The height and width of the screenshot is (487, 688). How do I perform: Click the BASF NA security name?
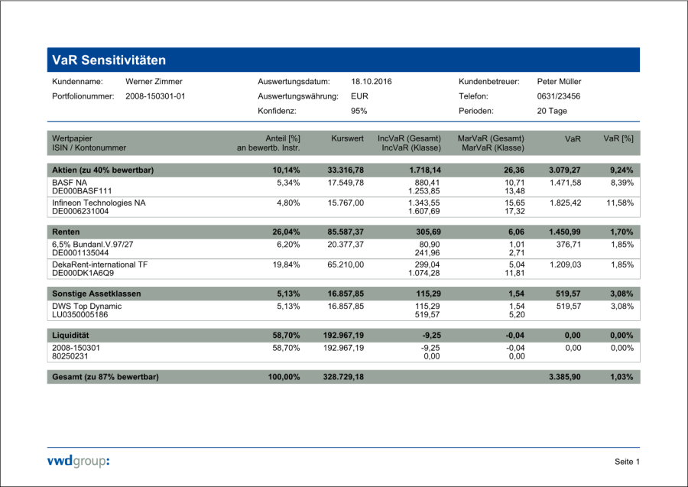(x=70, y=183)
